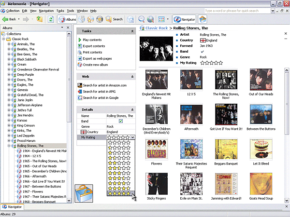290x217 pixels.
Task: Select the five-star rating option
Action: [x=121, y=193]
